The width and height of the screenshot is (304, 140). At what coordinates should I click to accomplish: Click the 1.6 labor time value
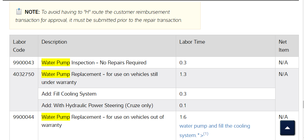pos(183,117)
